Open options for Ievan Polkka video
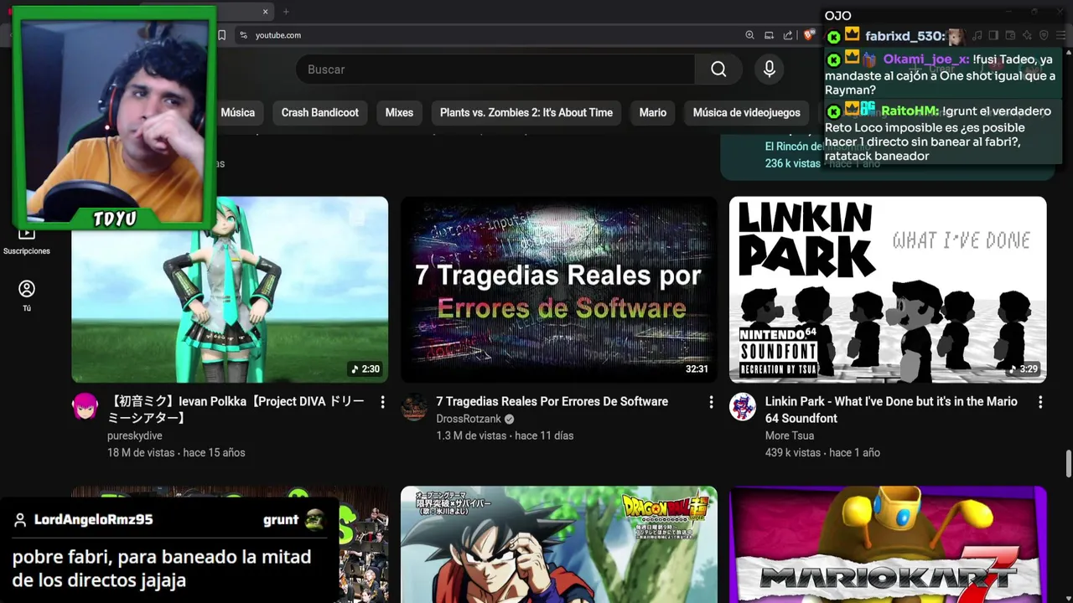 382,402
